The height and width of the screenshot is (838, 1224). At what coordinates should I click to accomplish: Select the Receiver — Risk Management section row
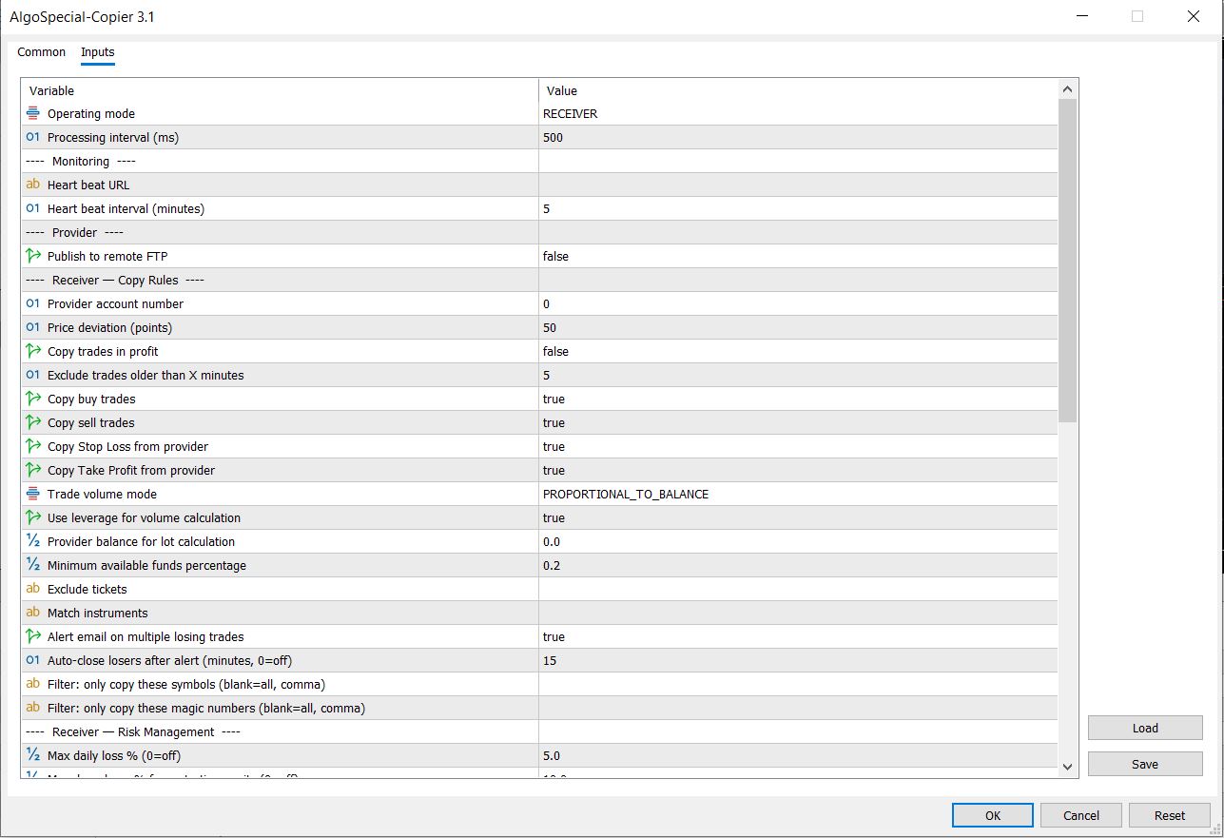tap(539, 731)
